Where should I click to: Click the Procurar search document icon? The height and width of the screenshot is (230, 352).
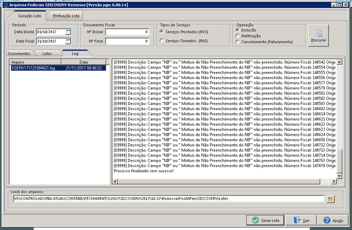click(x=319, y=34)
